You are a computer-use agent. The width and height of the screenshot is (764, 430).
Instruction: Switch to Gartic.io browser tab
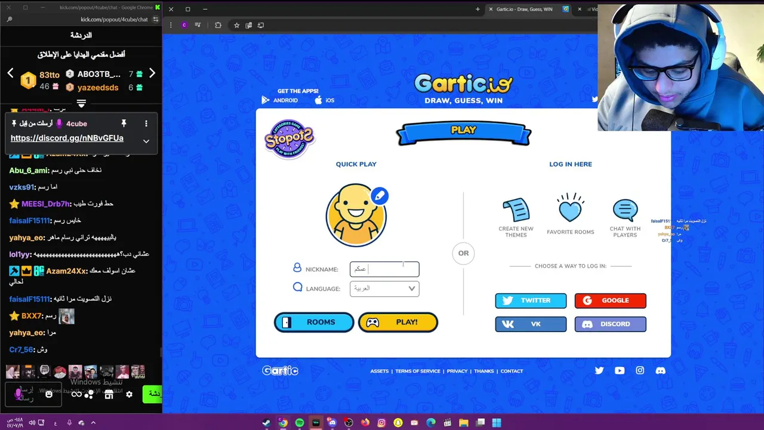click(x=527, y=9)
